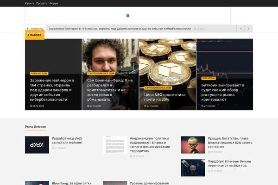This screenshot has width=278, height=185.
Task: Click 27.10.2023 date on NEO card
Action: (151, 106)
